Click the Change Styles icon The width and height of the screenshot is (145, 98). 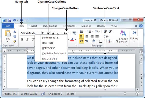[x=123, y=33]
